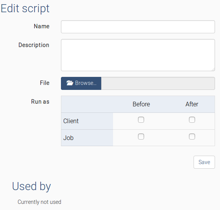
Task: Enable the Client Before checkbox
Action: [x=141, y=120]
